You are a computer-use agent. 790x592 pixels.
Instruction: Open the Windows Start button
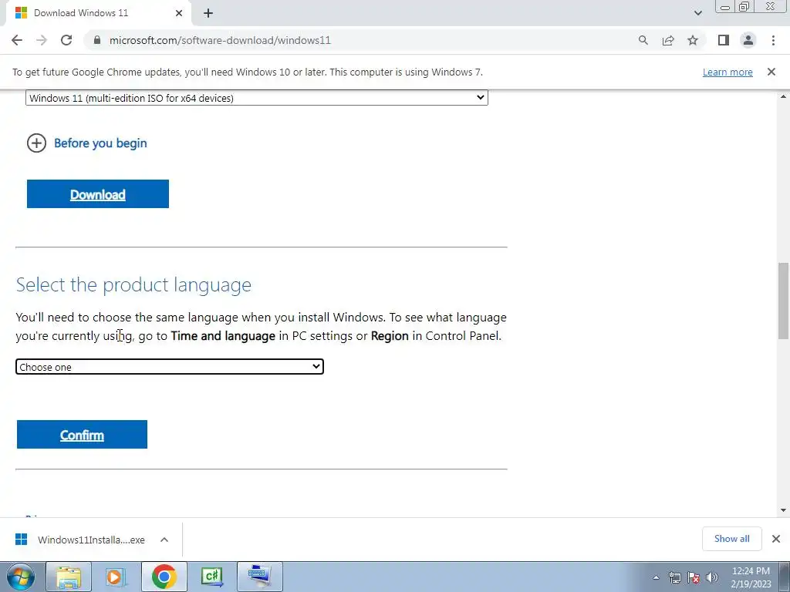point(21,577)
